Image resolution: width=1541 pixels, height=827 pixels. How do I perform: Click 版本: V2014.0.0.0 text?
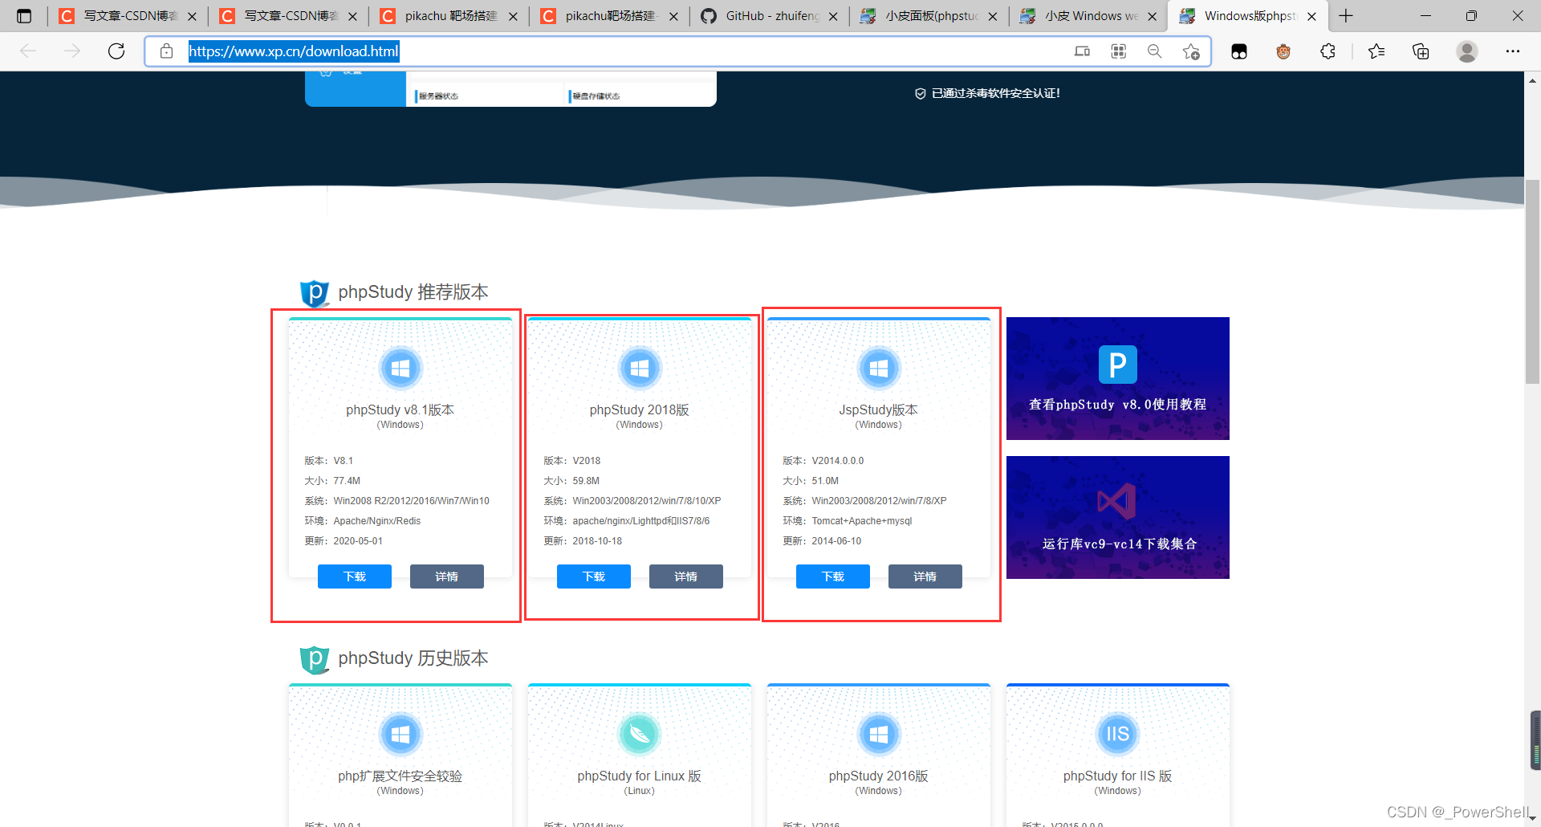(x=823, y=461)
